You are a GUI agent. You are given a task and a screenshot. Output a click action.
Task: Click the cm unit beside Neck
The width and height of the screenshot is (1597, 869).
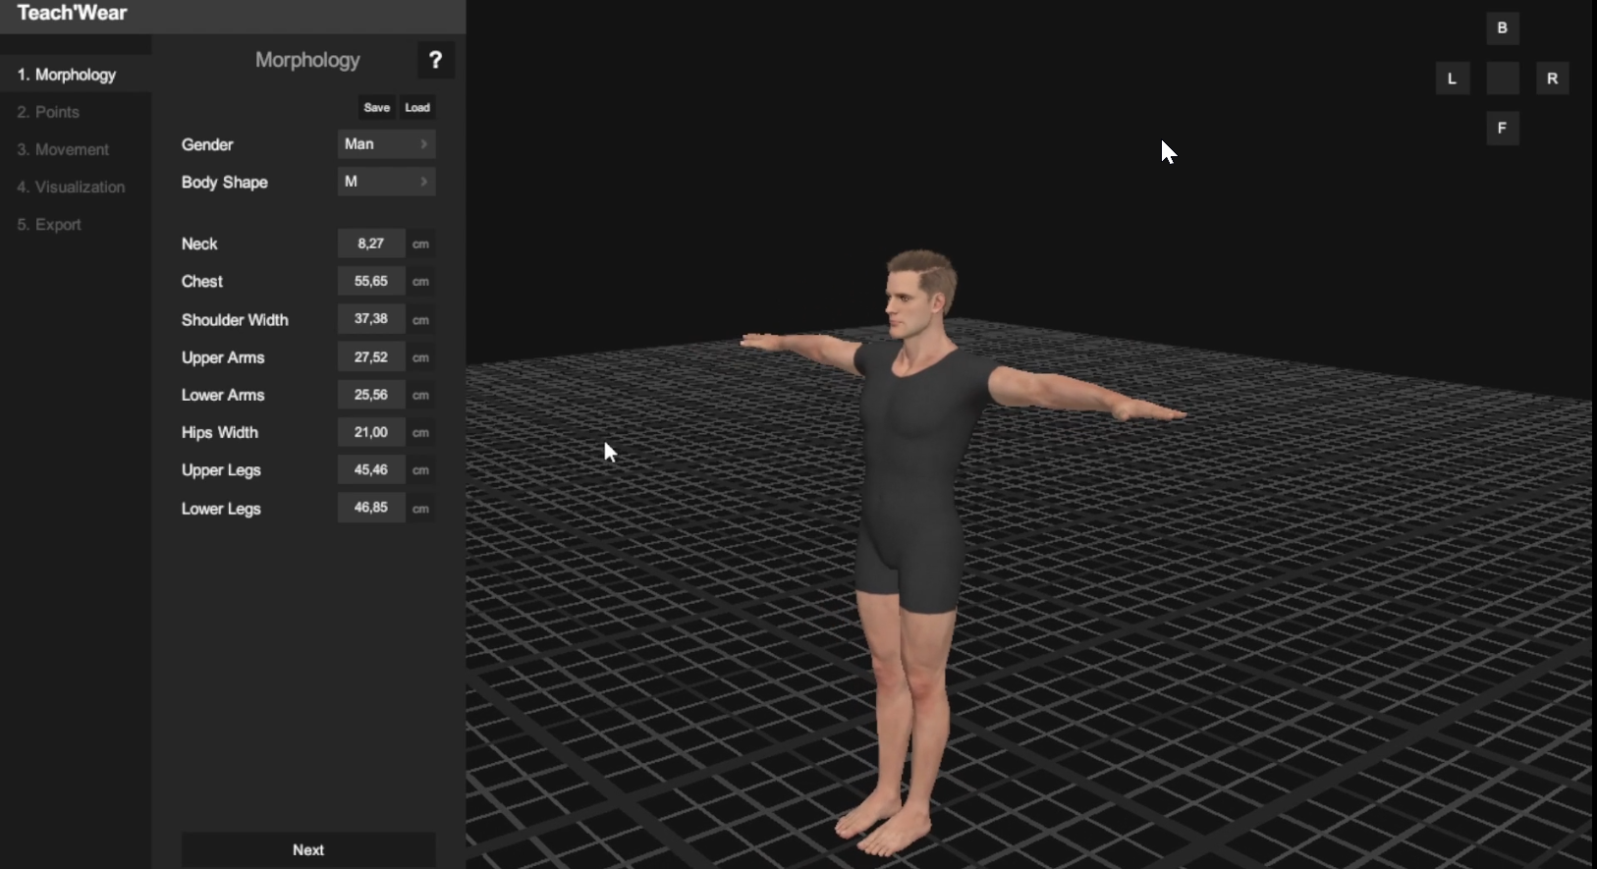point(420,244)
